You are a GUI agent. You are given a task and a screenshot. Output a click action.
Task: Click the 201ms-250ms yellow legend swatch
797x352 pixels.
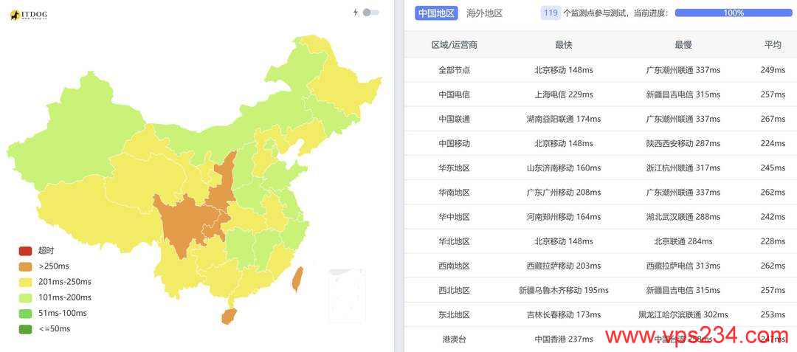[x=25, y=282]
